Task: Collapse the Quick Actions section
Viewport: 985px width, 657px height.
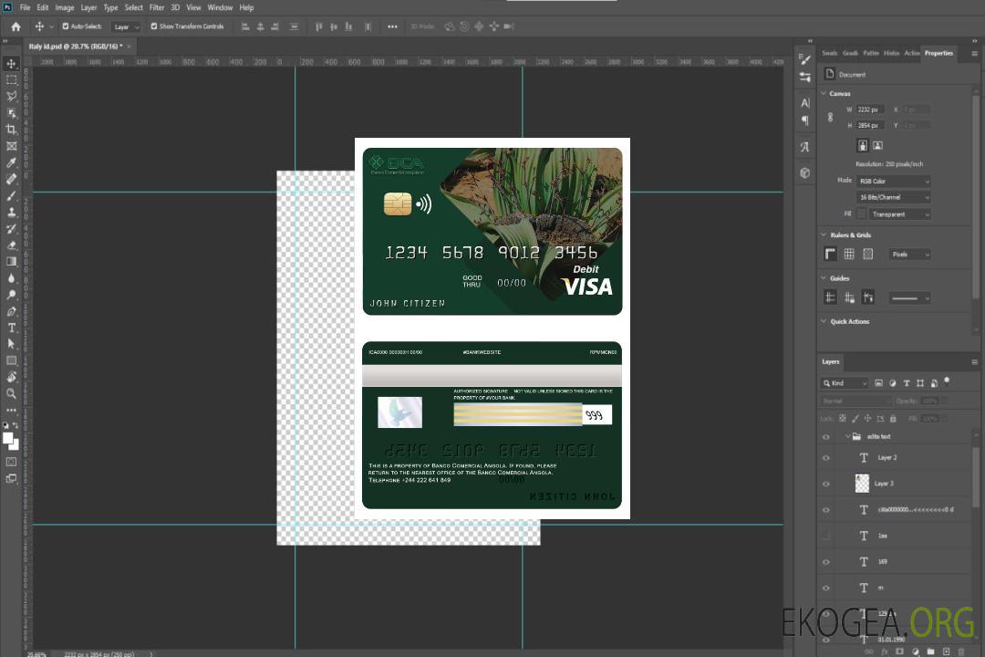Action: point(824,321)
